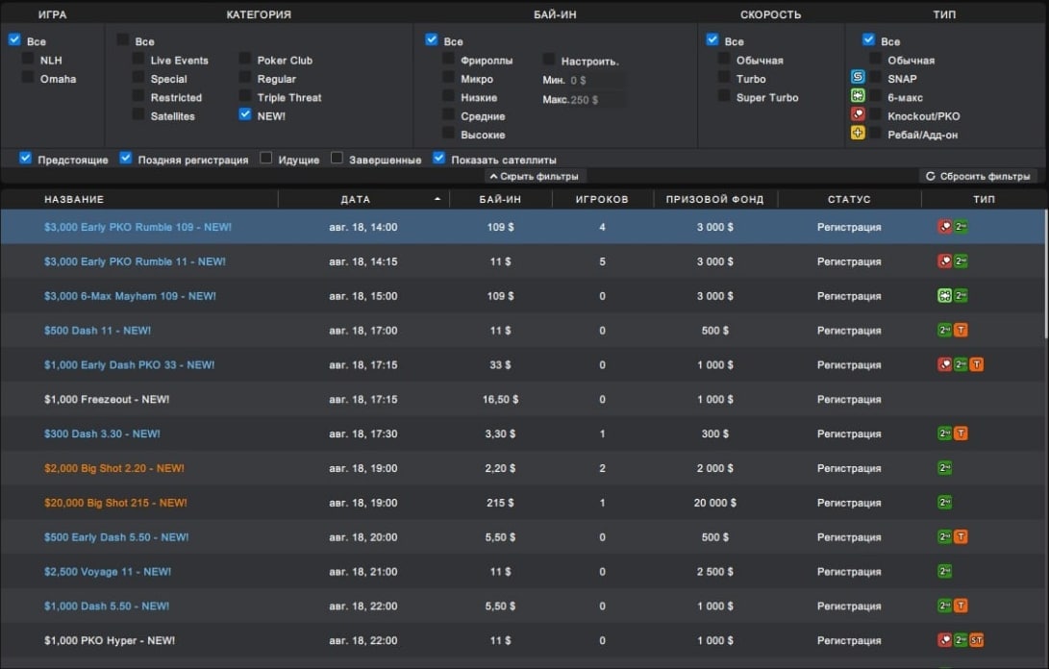Open $20,000 Big Shot 215 tournament
1049x669 pixels.
(115, 503)
